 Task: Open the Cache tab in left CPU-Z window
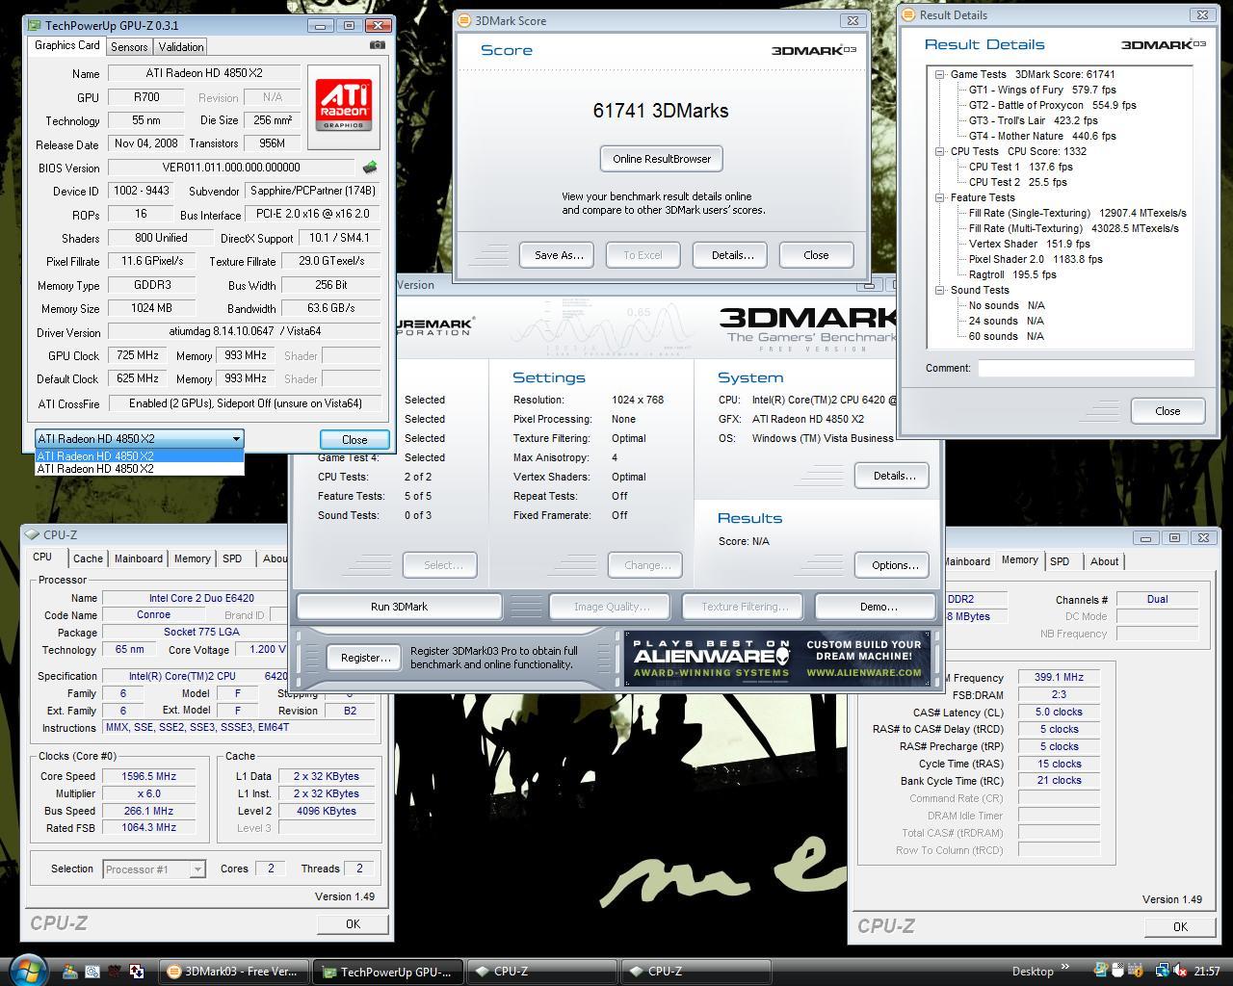[x=88, y=558]
